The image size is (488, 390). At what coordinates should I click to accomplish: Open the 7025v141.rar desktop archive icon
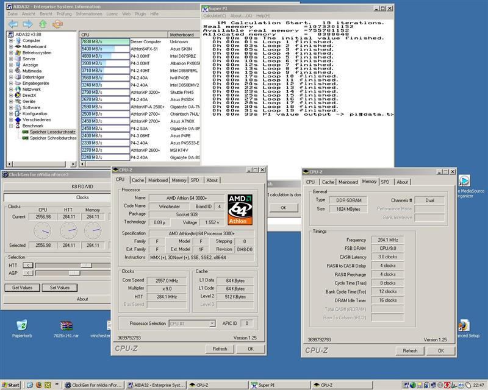(66, 329)
